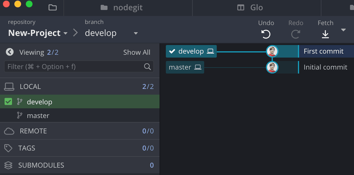Click the stacked layers icon beside SUBMODULES
The image size is (354, 175).
coord(8,165)
